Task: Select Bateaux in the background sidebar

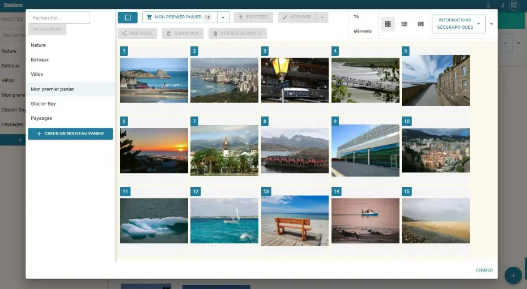Action: click(x=10, y=66)
